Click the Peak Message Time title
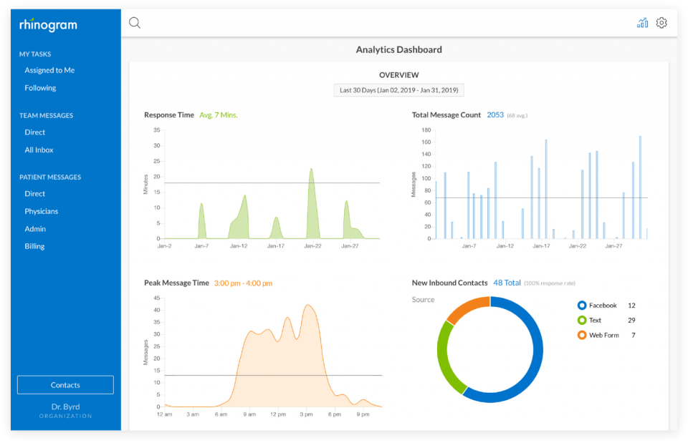This screenshot has width=688, height=443. [176, 283]
